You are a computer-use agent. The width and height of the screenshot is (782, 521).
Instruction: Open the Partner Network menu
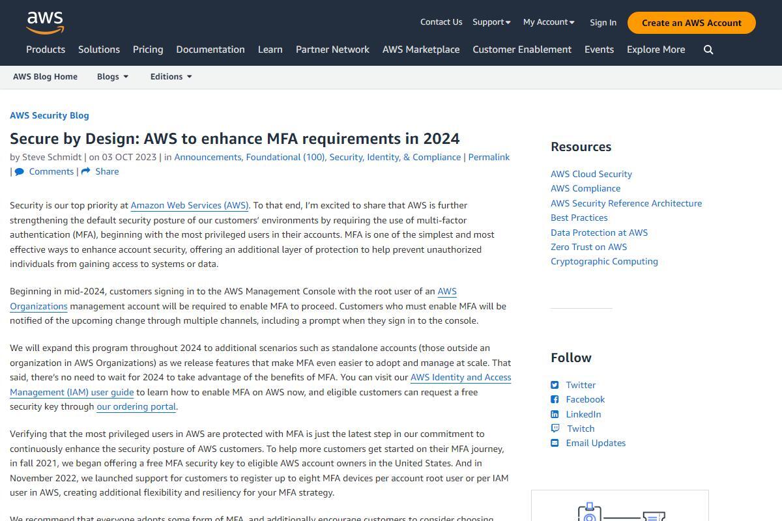(x=332, y=49)
